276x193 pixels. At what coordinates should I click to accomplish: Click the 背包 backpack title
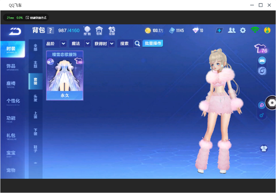coord(39,30)
